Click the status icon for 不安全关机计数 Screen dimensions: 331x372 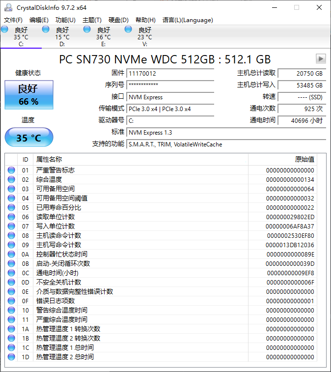point(11,282)
